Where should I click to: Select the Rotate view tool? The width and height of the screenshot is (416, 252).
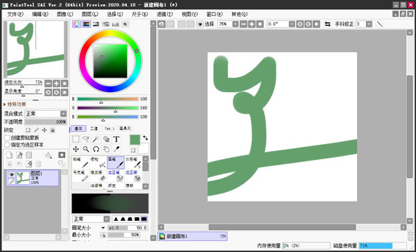(96, 149)
